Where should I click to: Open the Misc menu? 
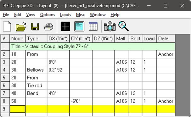80,15
